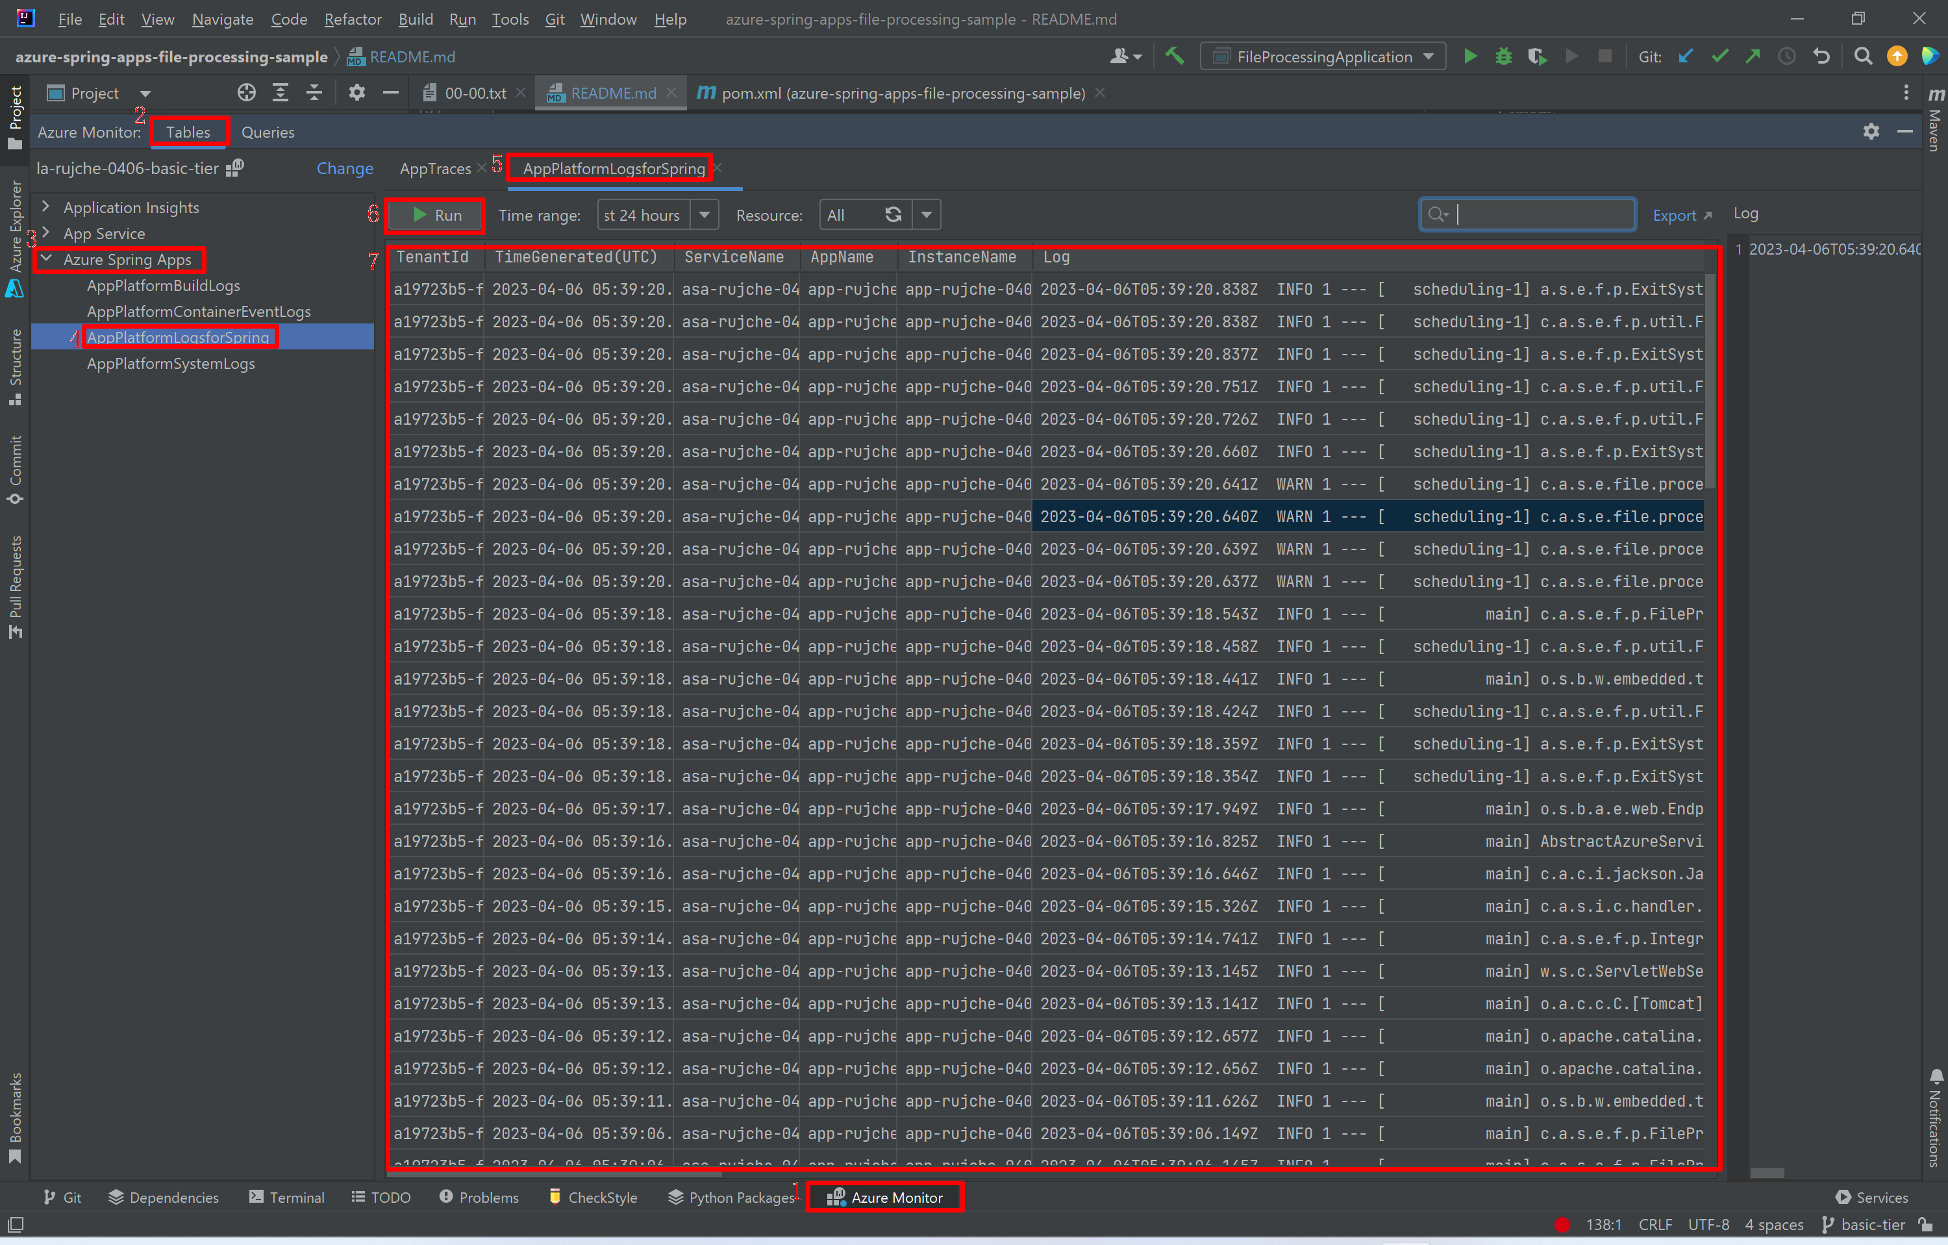Open Azure Monitor settings gear icon
The width and height of the screenshot is (1948, 1245).
click(x=1870, y=131)
